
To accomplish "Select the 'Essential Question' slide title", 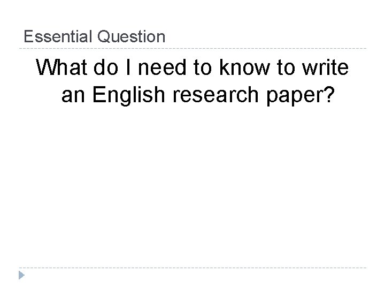I will point(95,37).
